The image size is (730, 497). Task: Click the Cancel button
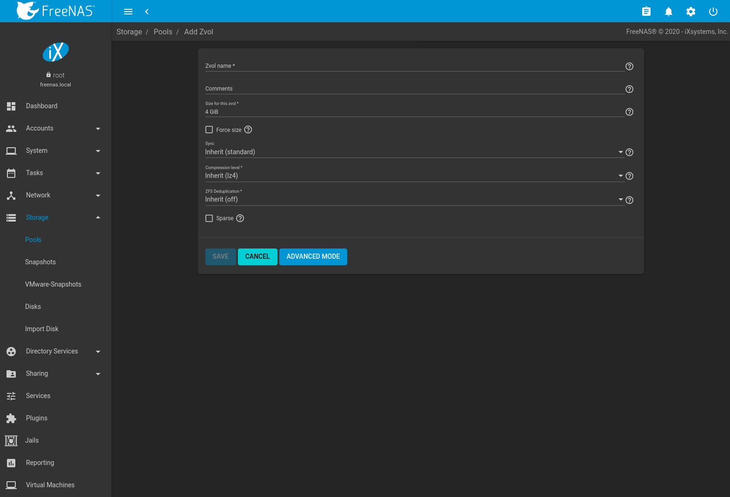click(x=257, y=256)
